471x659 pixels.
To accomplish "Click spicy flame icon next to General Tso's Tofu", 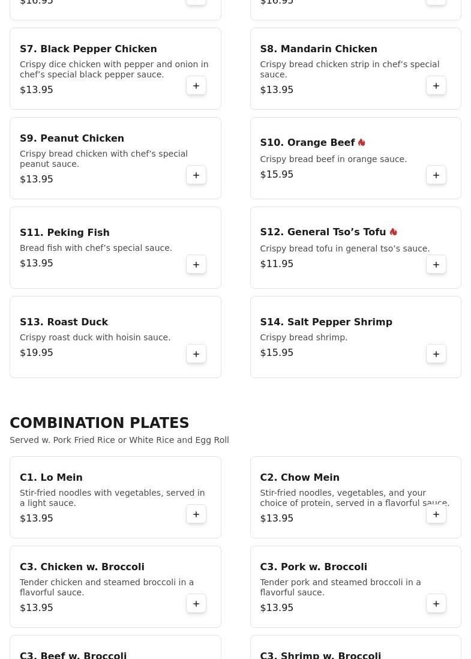I will point(393,232).
